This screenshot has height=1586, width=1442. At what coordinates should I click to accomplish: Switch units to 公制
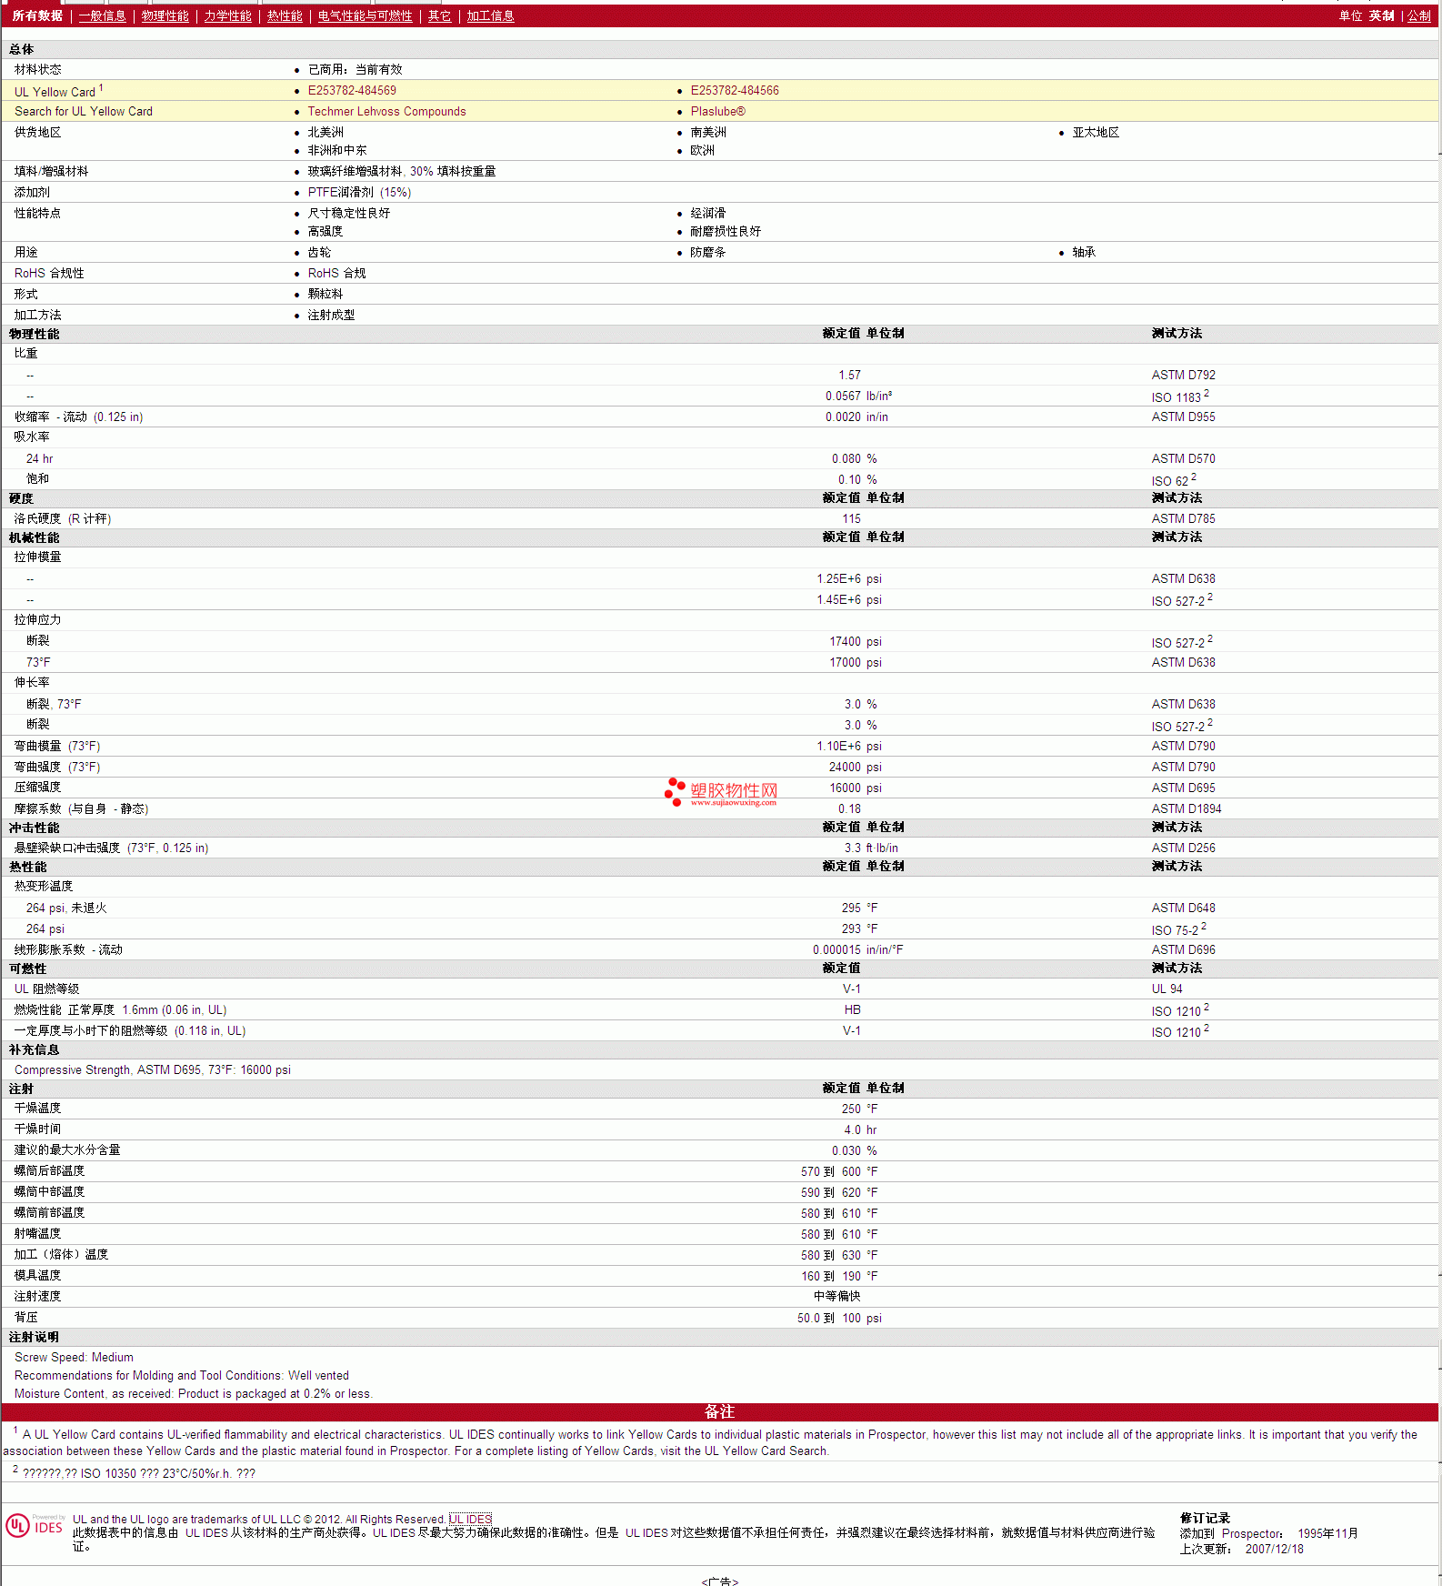pyautogui.click(x=1418, y=15)
